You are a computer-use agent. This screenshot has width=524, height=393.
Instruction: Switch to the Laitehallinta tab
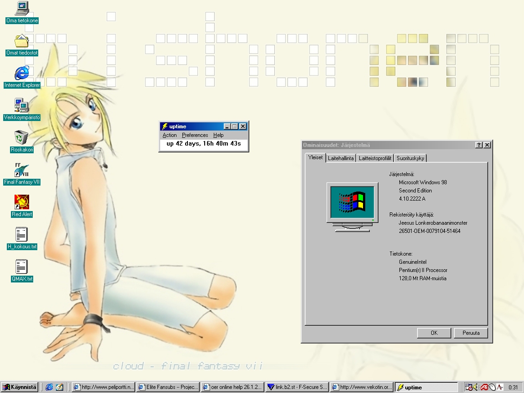[x=341, y=158]
